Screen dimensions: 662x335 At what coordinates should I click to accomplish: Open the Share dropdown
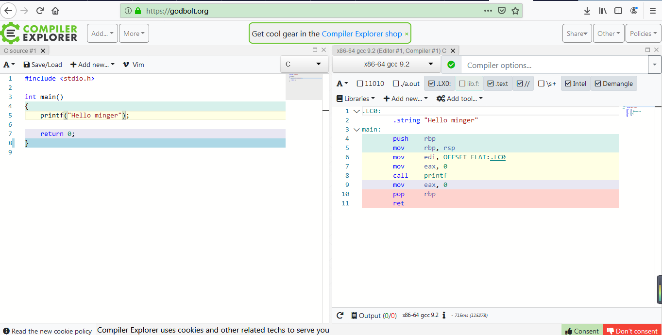coord(577,33)
